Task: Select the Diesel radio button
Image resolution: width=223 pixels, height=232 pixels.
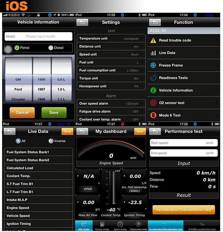Action: pyautogui.click(x=51, y=48)
